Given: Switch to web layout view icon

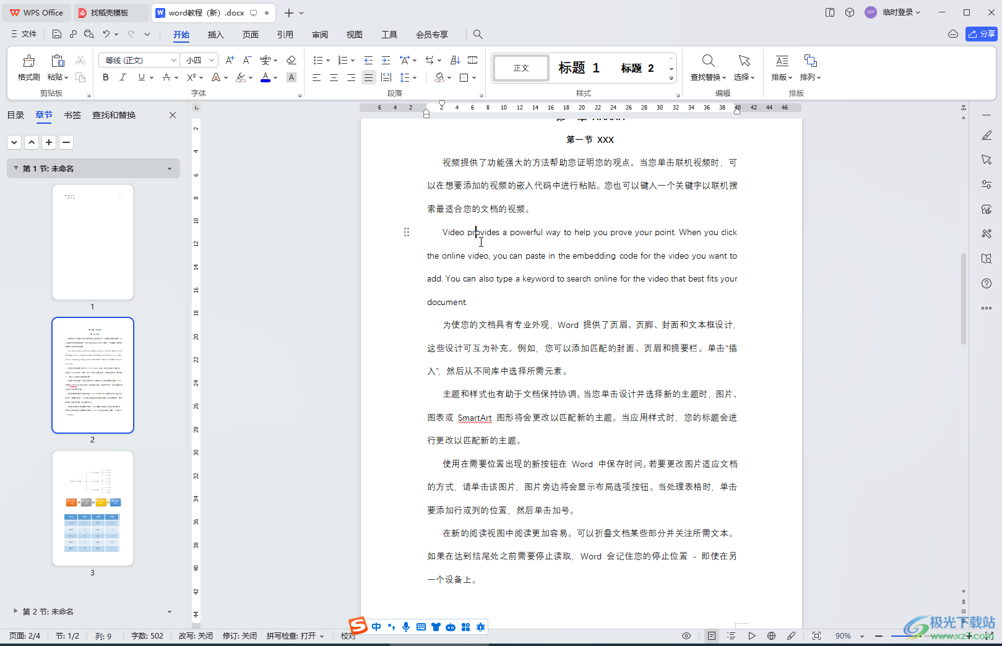Looking at the screenshot, I should coord(771,636).
